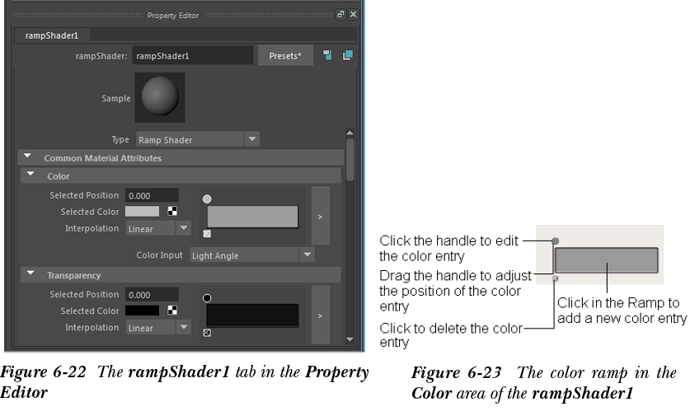
Task: Click the Presets* button
Action: (x=285, y=56)
